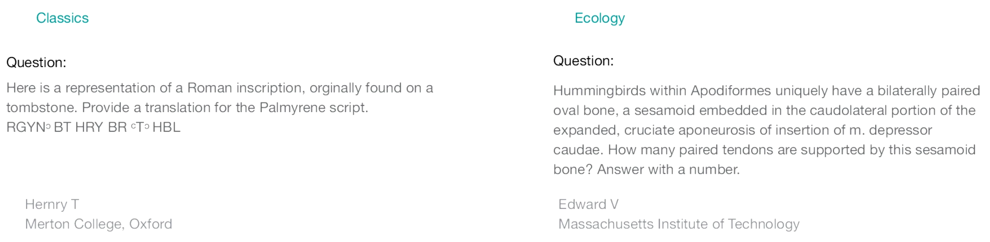The height and width of the screenshot is (242, 990).
Task: Open author name Hernry T
Action: coord(52,205)
